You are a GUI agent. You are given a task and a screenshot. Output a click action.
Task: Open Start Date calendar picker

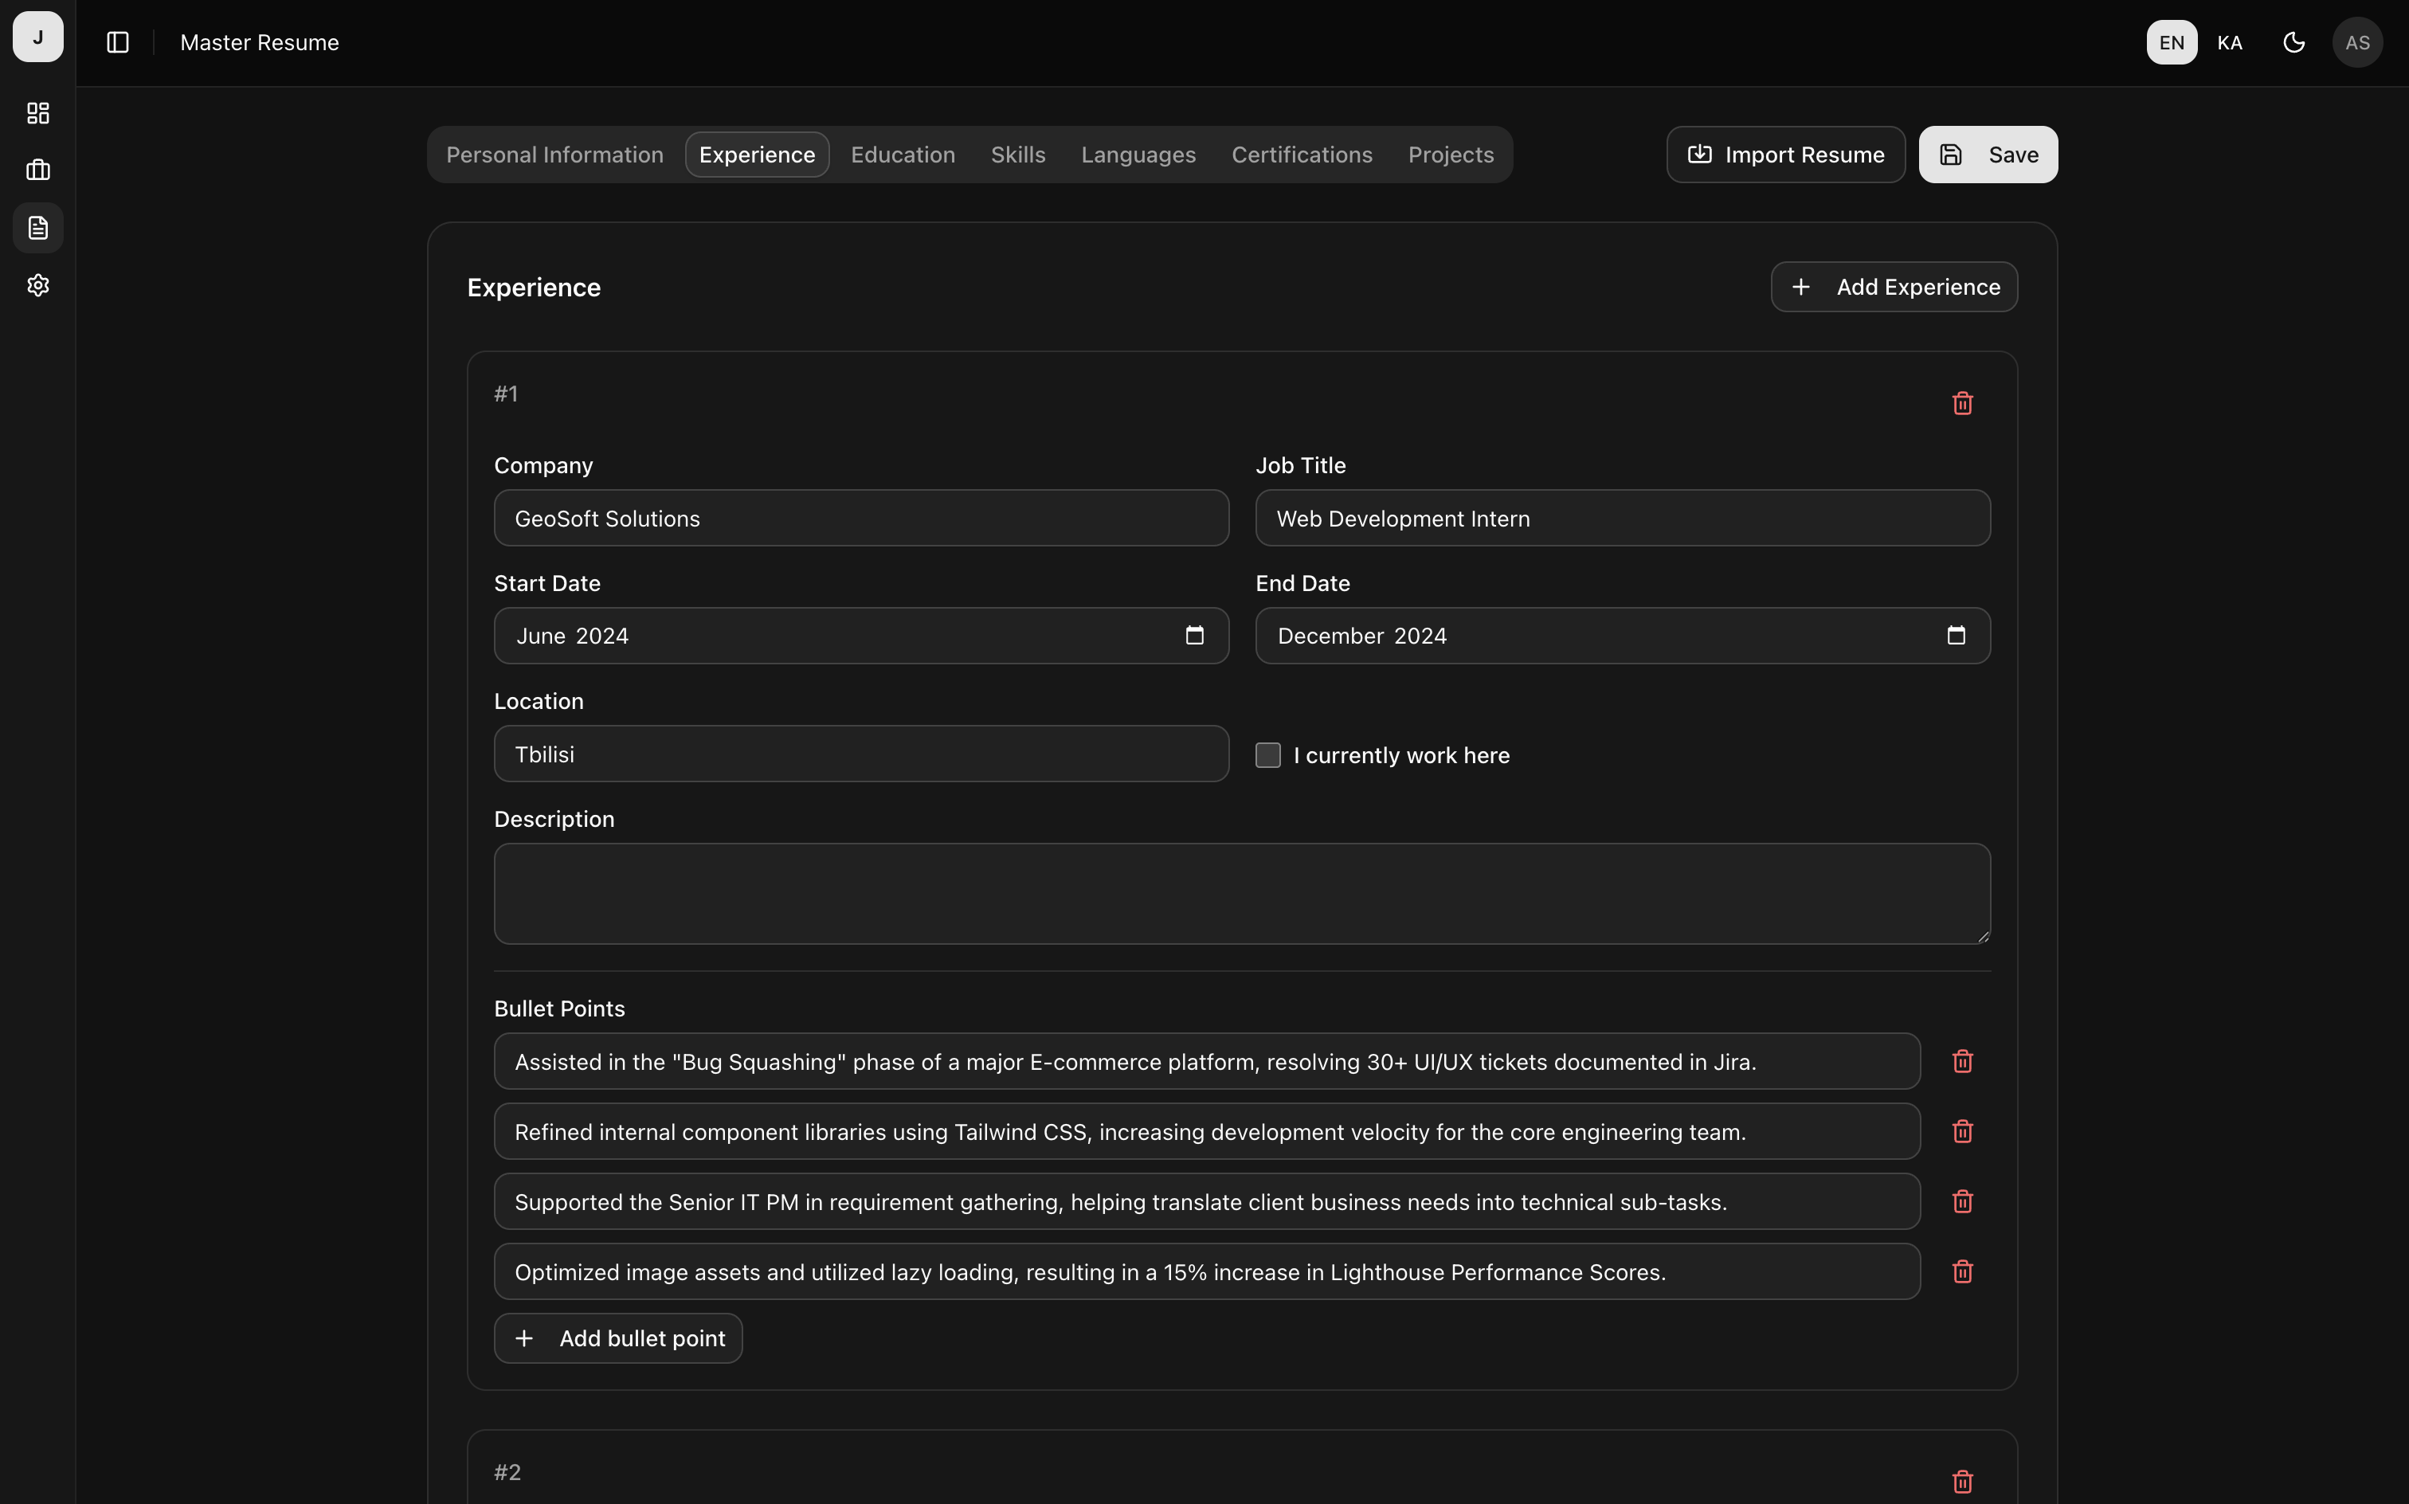[1195, 636]
